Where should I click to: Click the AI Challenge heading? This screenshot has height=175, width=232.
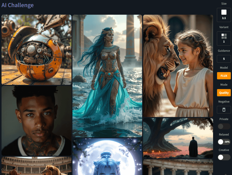tap(17, 5)
